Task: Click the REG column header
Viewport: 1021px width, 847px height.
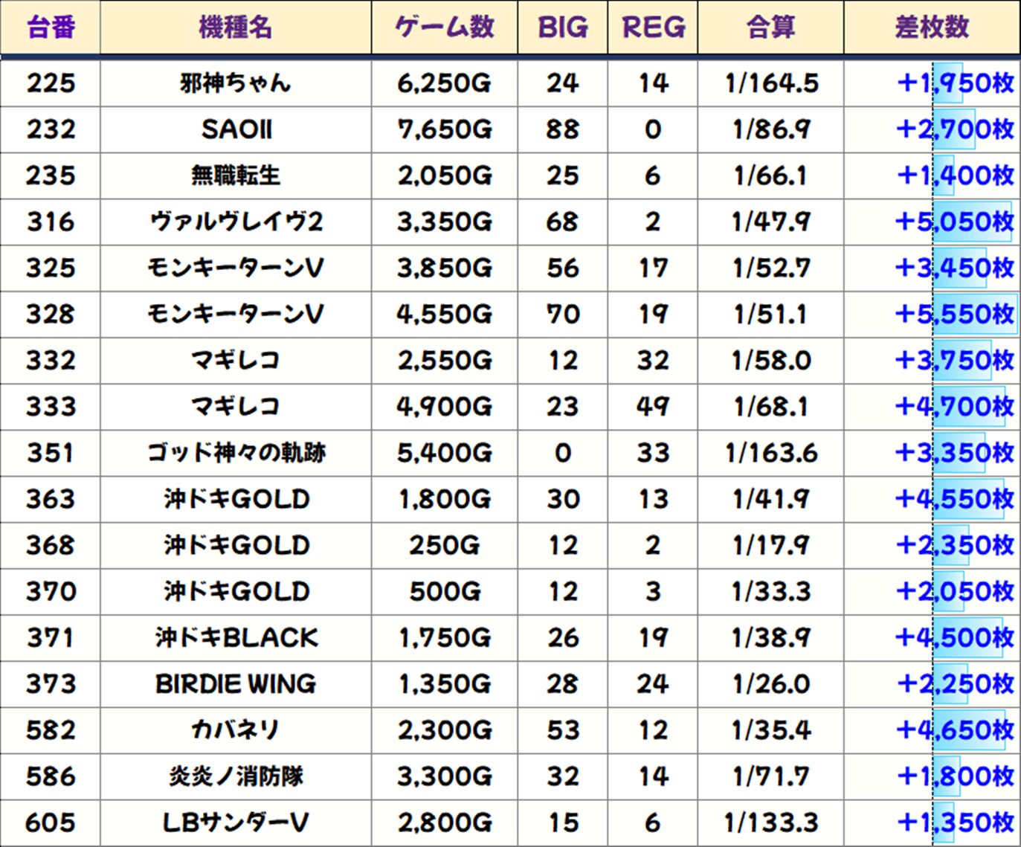Action: coord(653,28)
